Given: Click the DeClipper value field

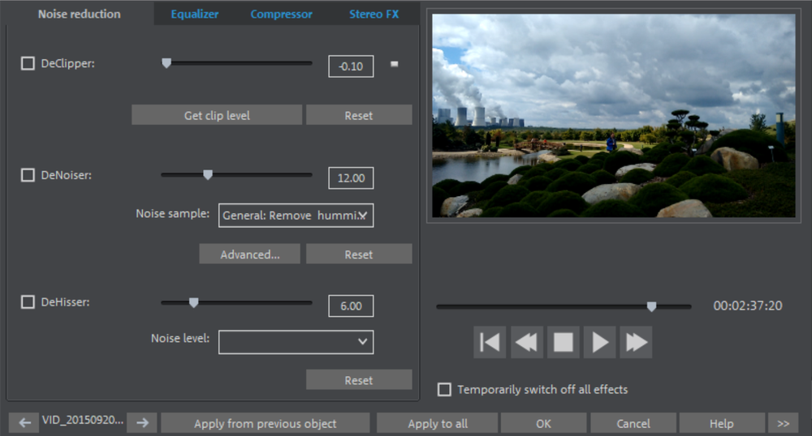Looking at the screenshot, I should [x=351, y=66].
